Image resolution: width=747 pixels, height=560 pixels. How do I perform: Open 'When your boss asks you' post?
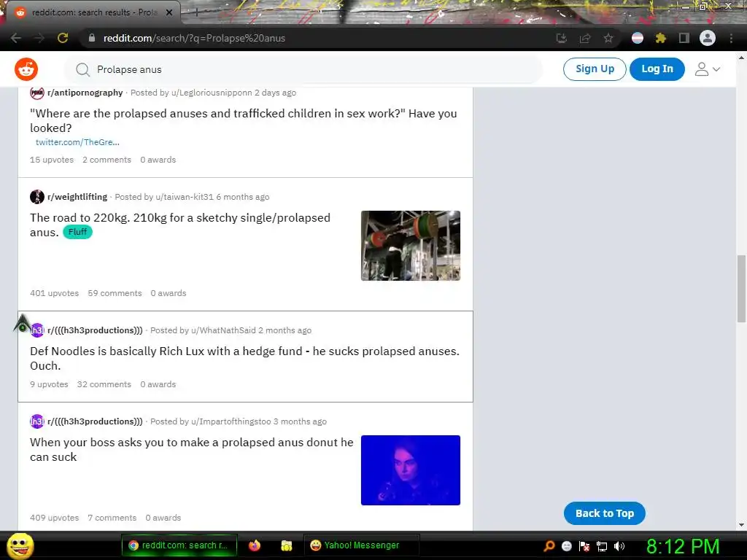click(x=192, y=449)
